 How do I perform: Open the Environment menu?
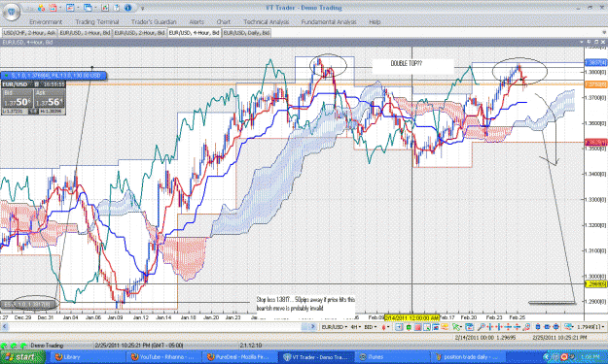tap(46, 22)
